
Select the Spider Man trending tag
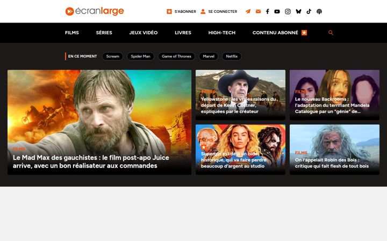[x=140, y=56]
